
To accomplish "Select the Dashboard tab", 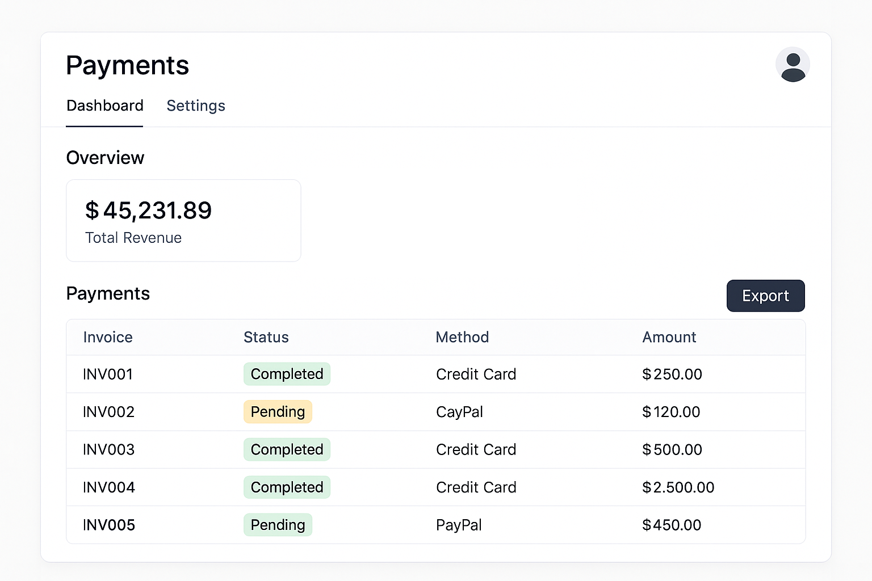I will (104, 106).
